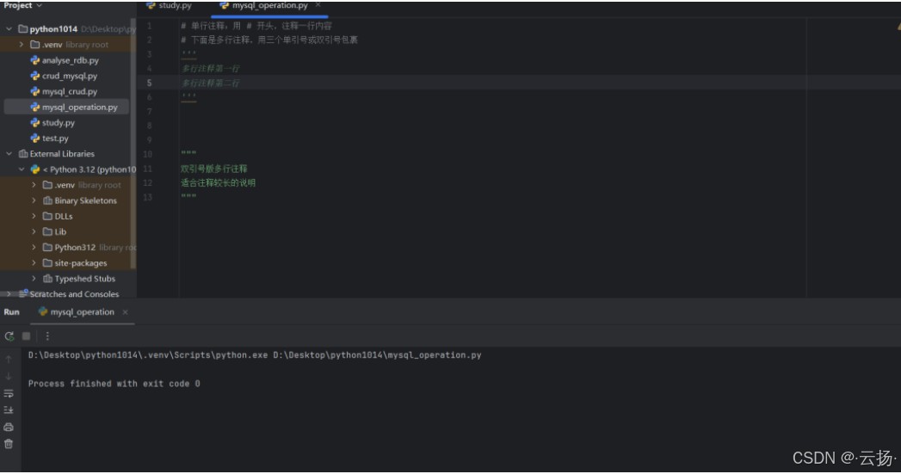Click editor line 5 comment text

(x=211, y=83)
